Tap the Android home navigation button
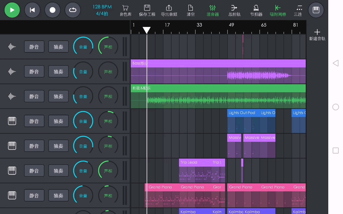Image resolution: width=343 pixels, height=214 pixels. click(x=335, y=107)
